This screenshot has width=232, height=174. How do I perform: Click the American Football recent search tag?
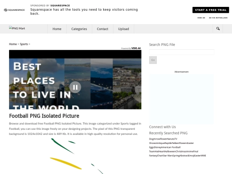tap(171, 147)
